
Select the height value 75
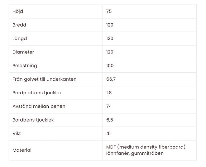(x=109, y=11)
